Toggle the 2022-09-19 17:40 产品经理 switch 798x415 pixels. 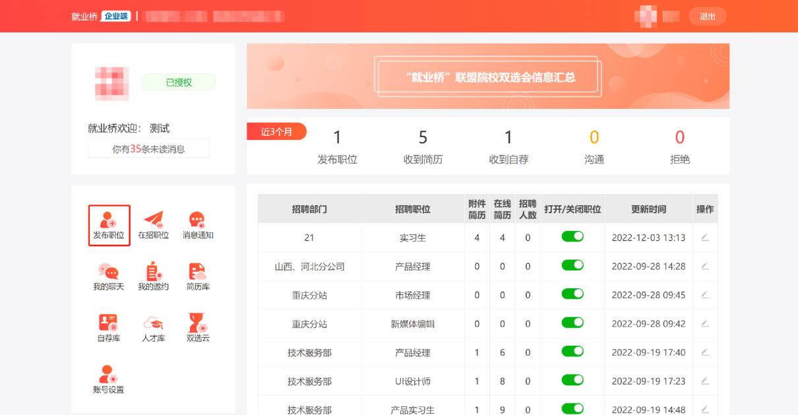click(572, 351)
